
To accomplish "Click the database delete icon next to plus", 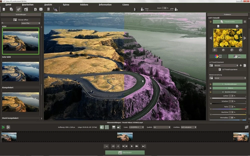I will [x=245, y=65].
